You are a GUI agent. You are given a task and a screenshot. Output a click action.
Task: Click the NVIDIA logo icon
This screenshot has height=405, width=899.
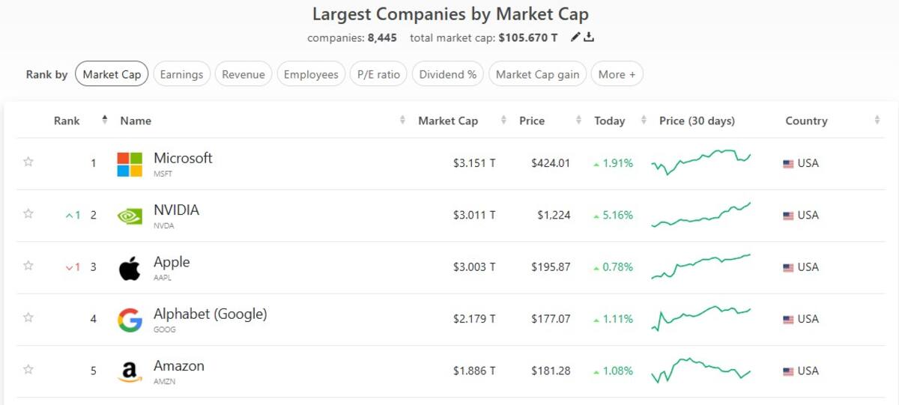click(130, 216)
